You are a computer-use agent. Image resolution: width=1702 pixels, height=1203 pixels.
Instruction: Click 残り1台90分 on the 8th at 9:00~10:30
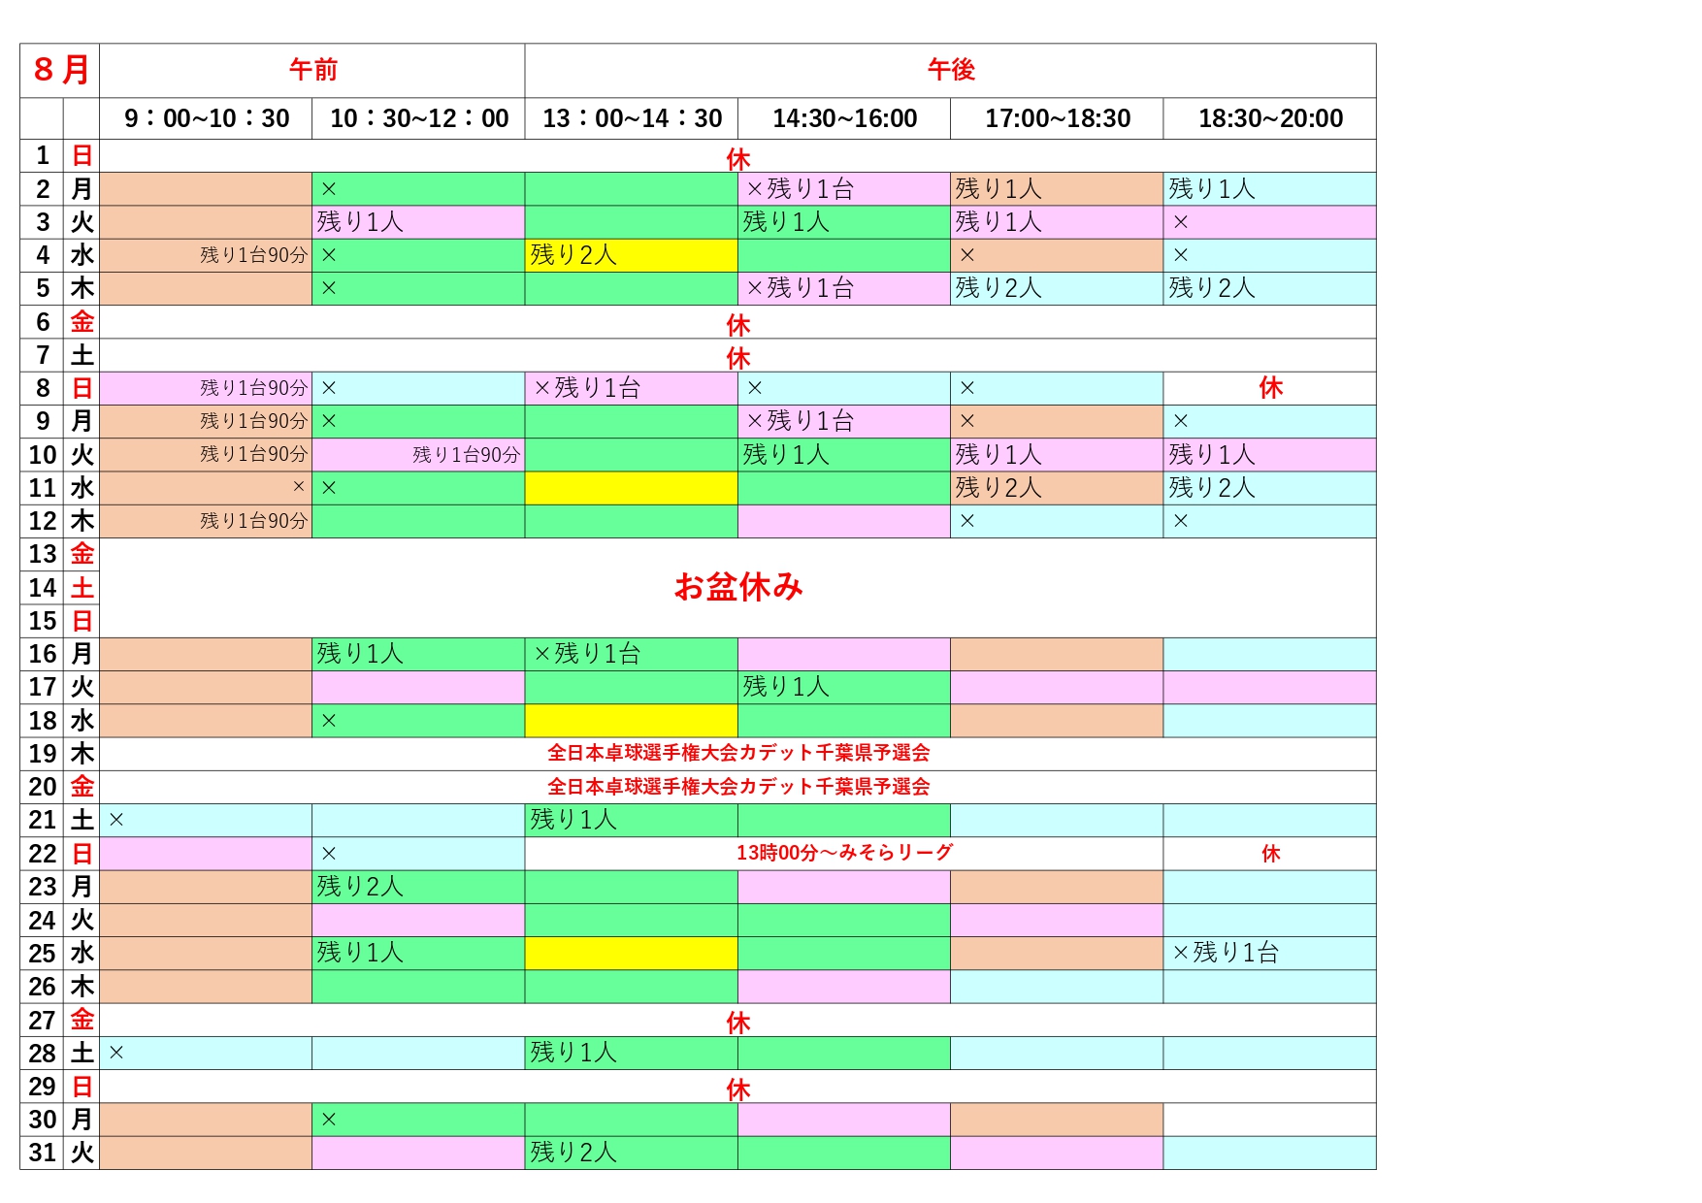pyautogui.click(x=253, y=388)
